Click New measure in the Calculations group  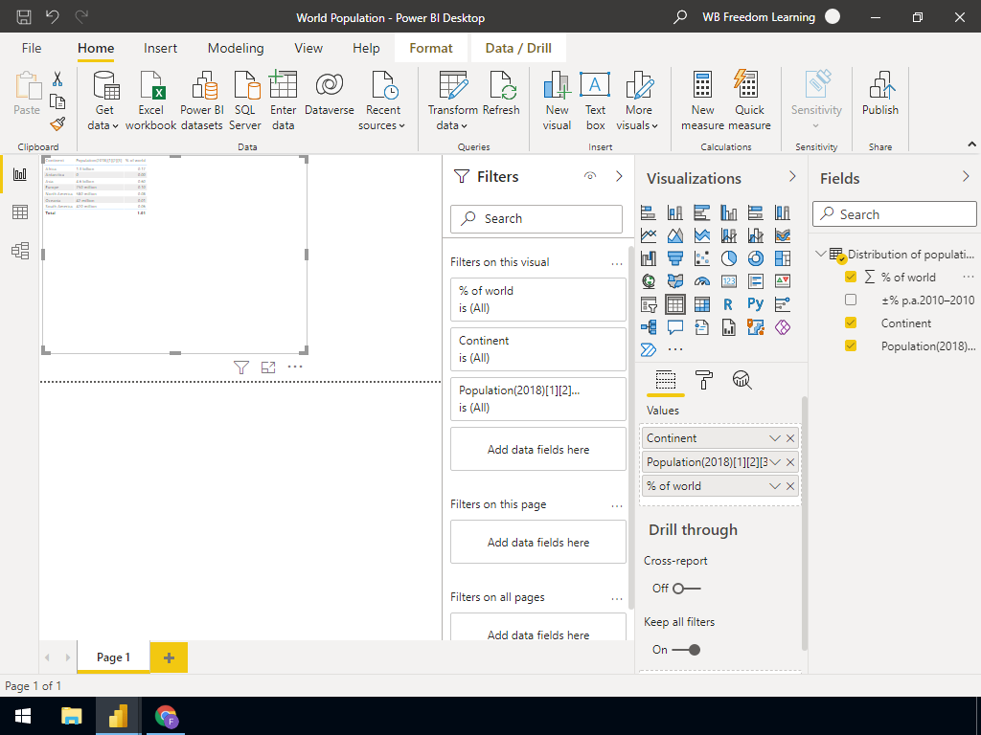click(x=703, y=100)
